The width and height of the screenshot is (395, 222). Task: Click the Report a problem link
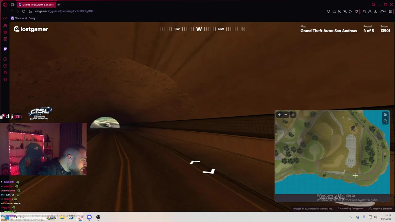pos(380,209)
